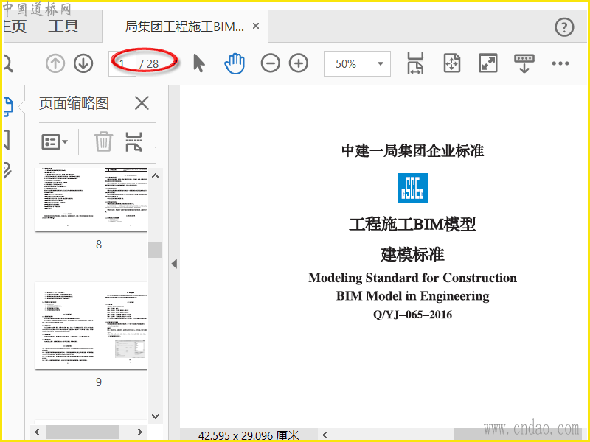This screenshot has height=442, width=590.
Task: Open bookmarks sidebar icon
Action: tap(7, 139)
